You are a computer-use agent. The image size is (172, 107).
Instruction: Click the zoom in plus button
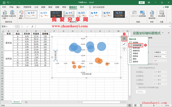click(x=162, y=105)
